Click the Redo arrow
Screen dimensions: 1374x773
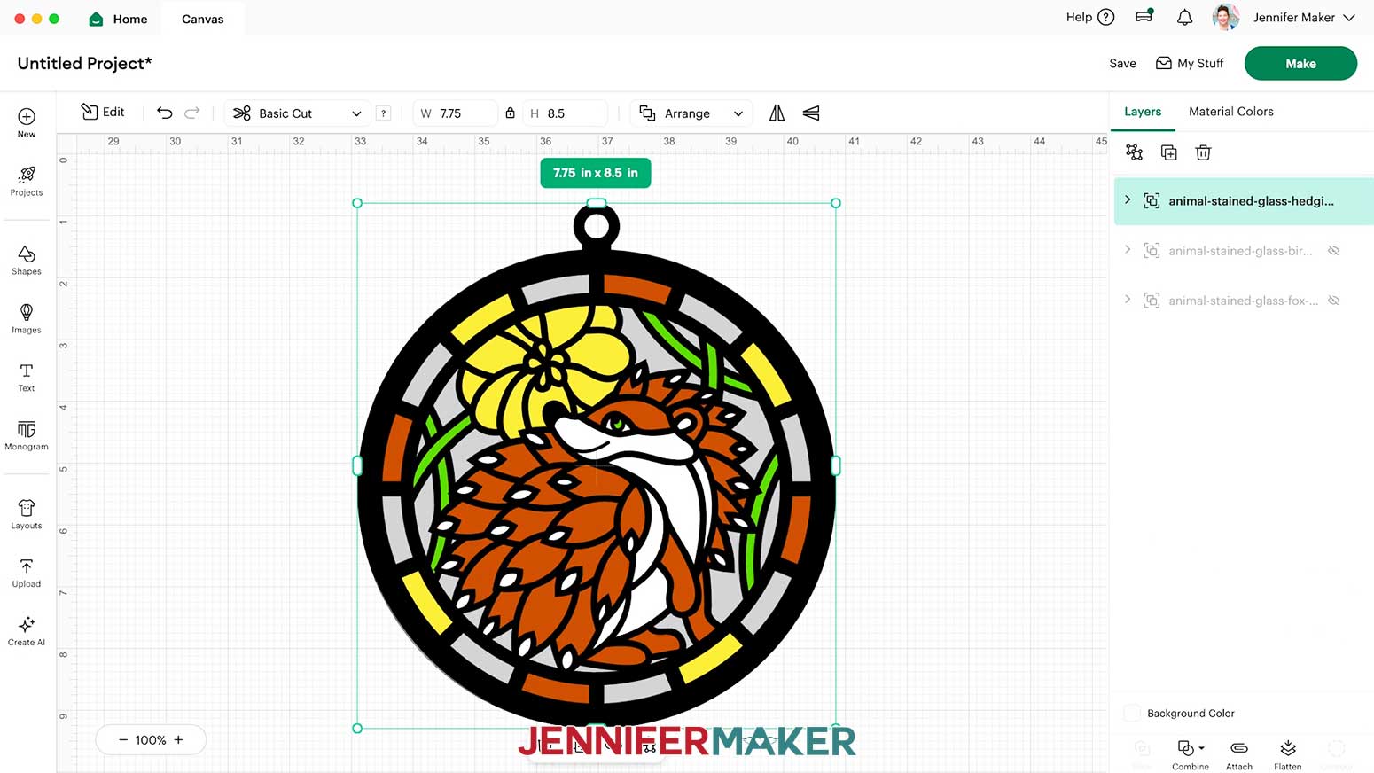point(192,113)
